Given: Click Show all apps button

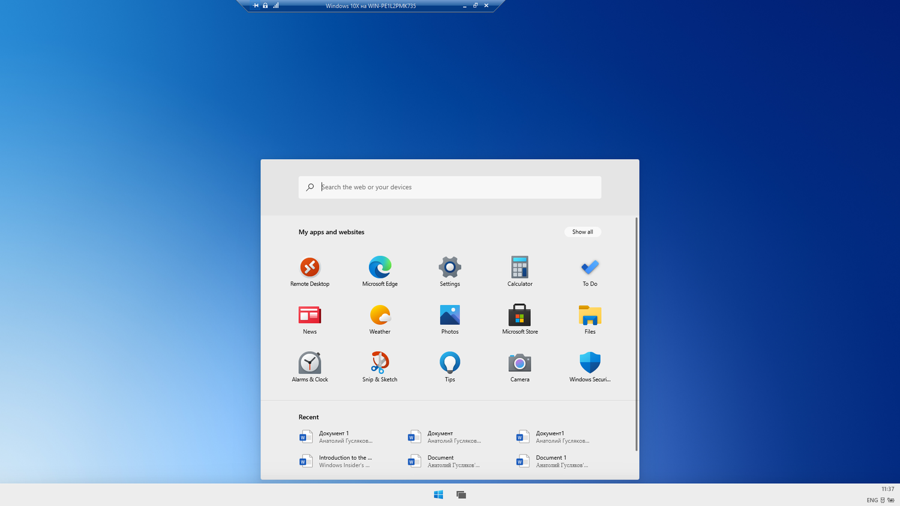Looking at the screenshot, I should [583, 232].
